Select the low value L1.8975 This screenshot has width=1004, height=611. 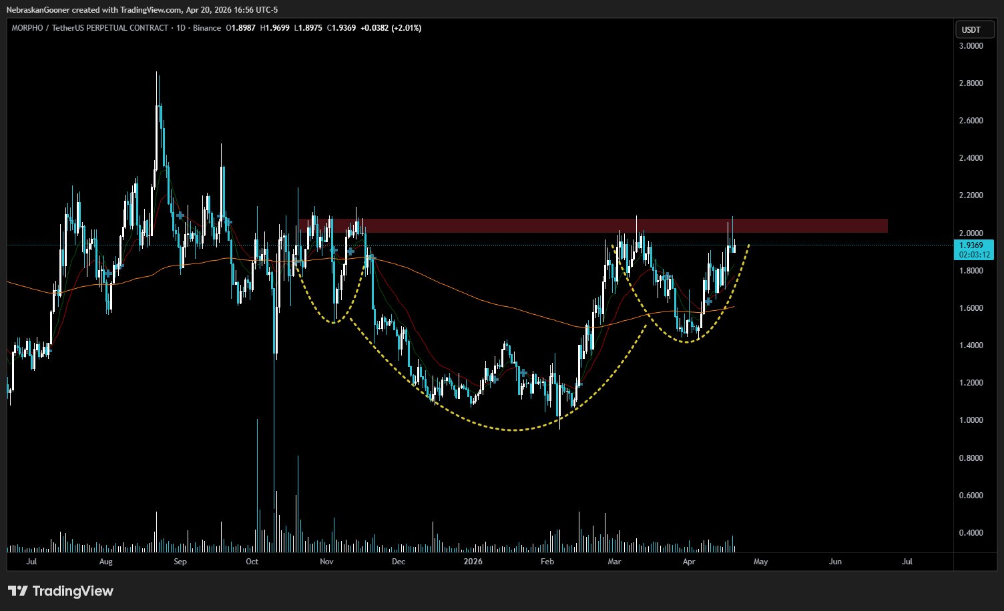pos(307,28)
